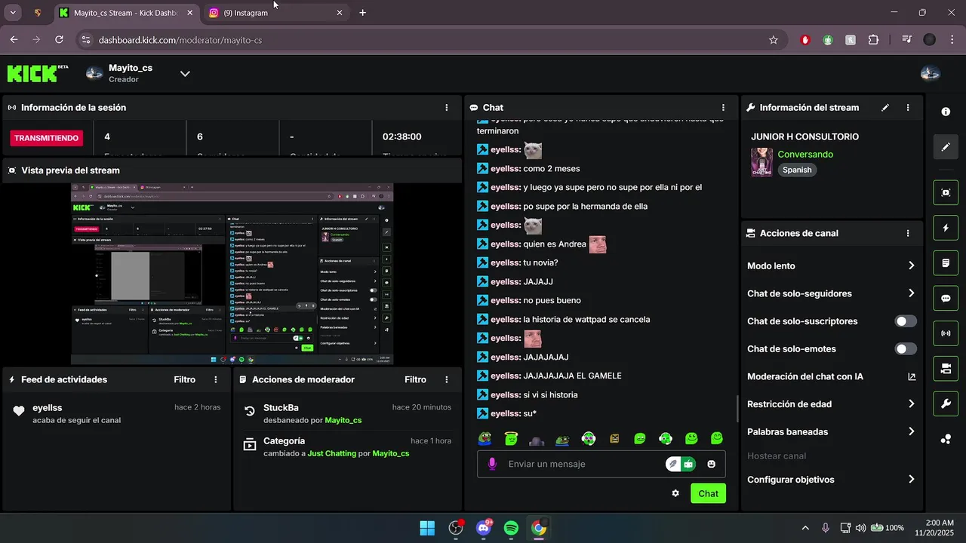
Task: Toggle the chat bubble panel sidebar icon
Action: tap(946, 298)
